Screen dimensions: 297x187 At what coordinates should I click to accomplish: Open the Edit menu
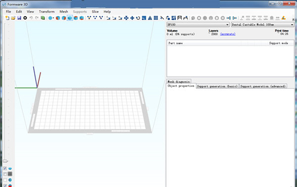[x=19, y=11]
